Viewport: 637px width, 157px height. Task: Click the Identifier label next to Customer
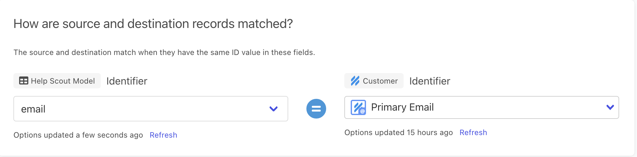(x=429, y=81)
